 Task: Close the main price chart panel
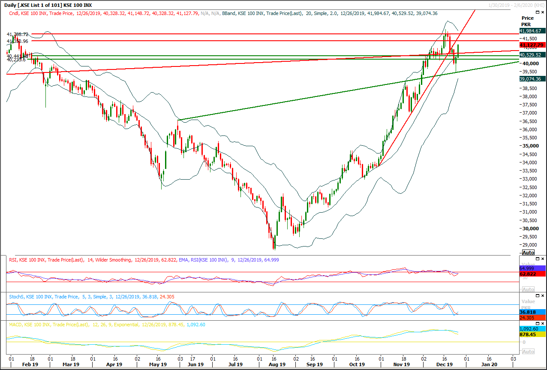click(x=543, y=12)
